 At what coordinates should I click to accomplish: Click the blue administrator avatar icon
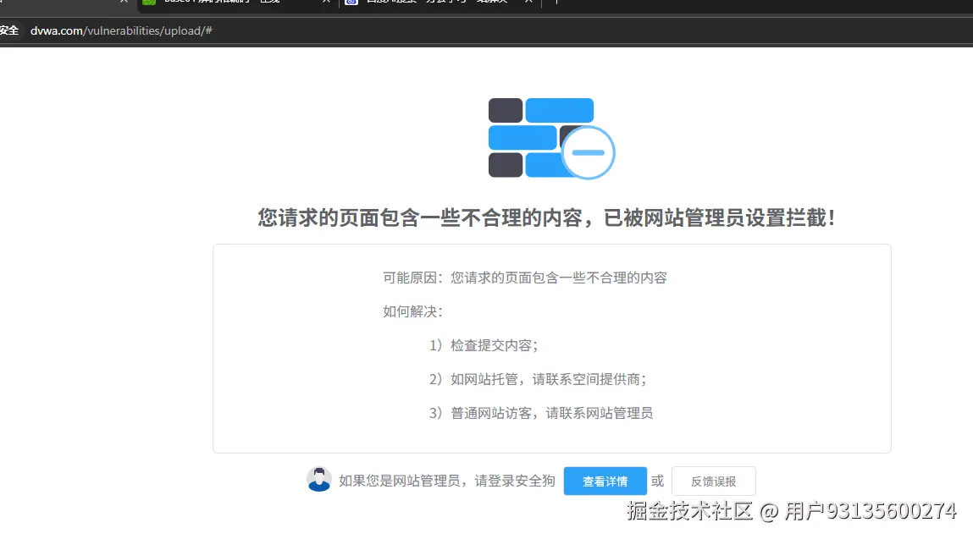click(x=318, y=479)
